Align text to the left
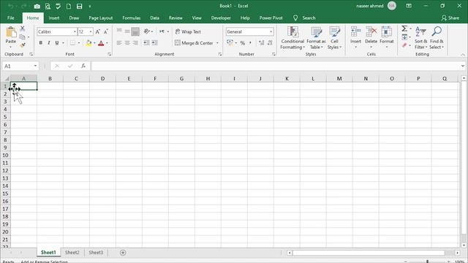Screen dimensions: 468x263 [x=119, y=43]
